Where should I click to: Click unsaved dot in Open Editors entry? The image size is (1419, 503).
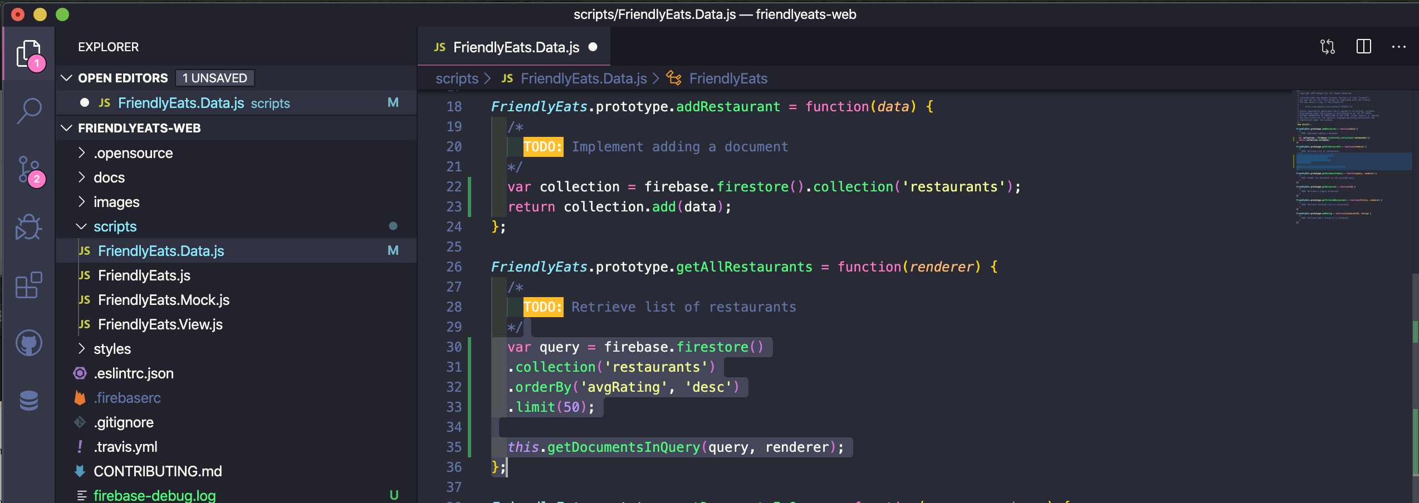pos(85,103)
